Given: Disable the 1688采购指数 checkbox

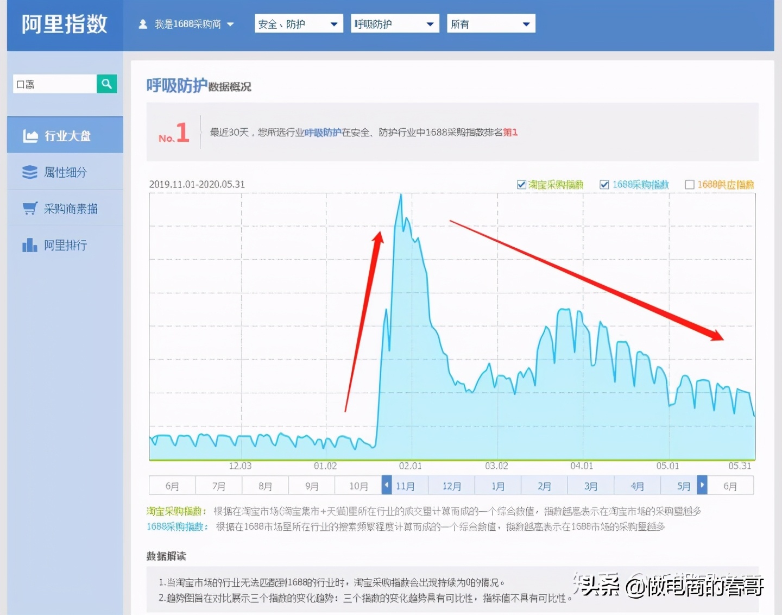Looking at the screenshot, I should [x=604, y=184].
